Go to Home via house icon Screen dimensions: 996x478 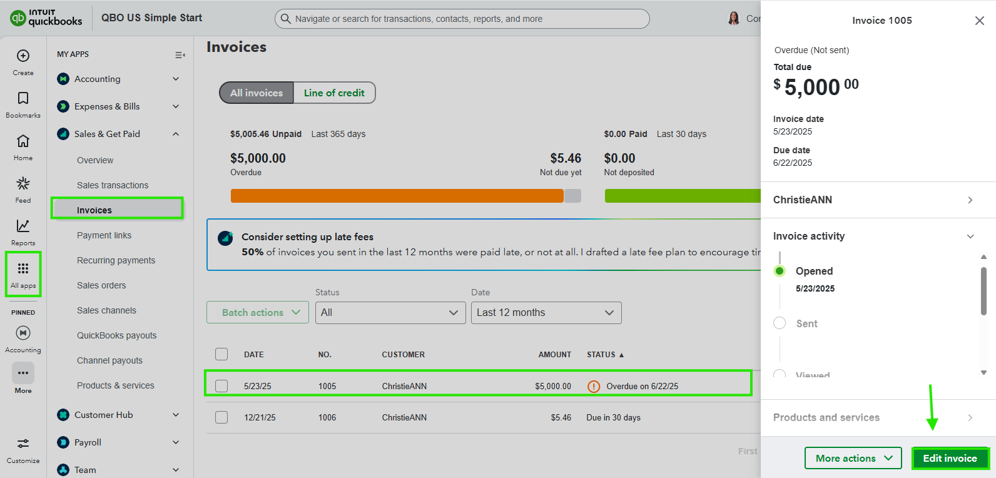tap(23, 141)
